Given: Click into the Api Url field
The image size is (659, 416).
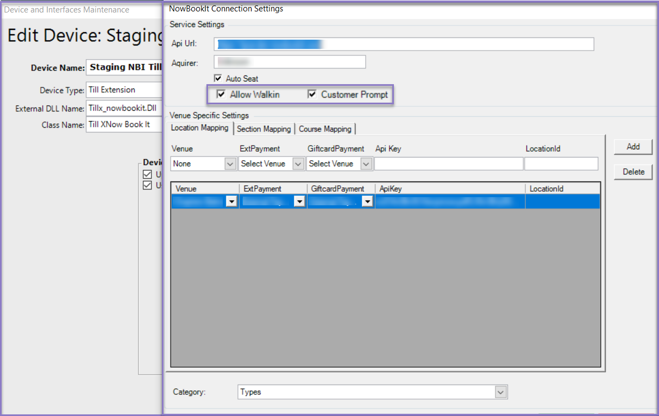Looking at the screenshot, I should tap(404, 44).
